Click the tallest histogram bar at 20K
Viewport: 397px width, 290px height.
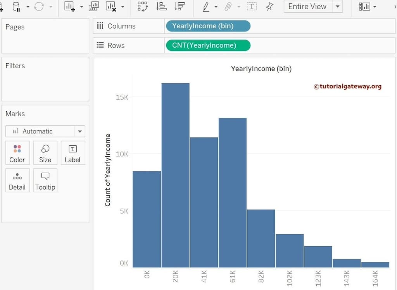click(x=175, y=174)
